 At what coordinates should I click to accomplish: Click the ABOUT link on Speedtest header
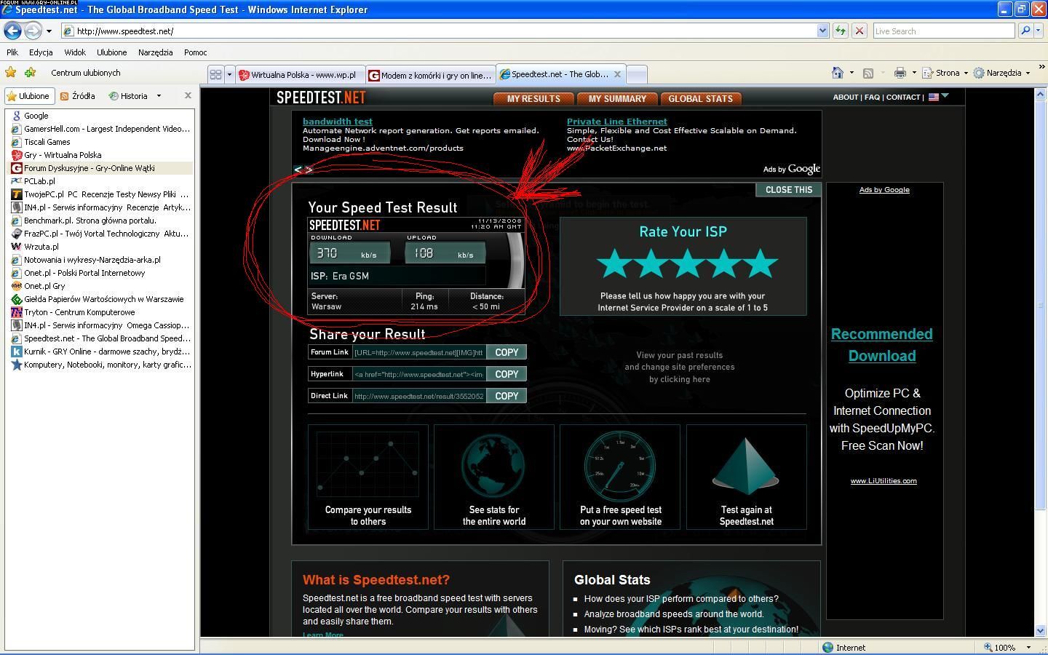[845, 97]
